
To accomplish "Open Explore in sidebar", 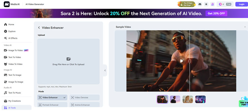I will [x=12, y=31].
